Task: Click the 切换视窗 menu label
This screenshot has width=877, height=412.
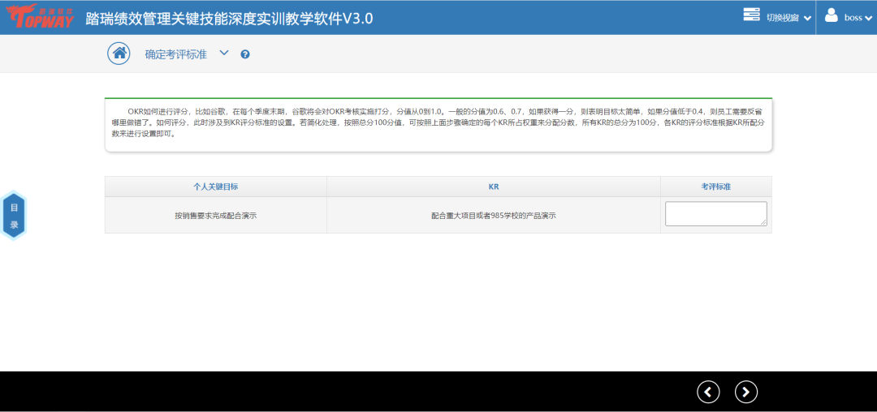Action: point(783,18)
